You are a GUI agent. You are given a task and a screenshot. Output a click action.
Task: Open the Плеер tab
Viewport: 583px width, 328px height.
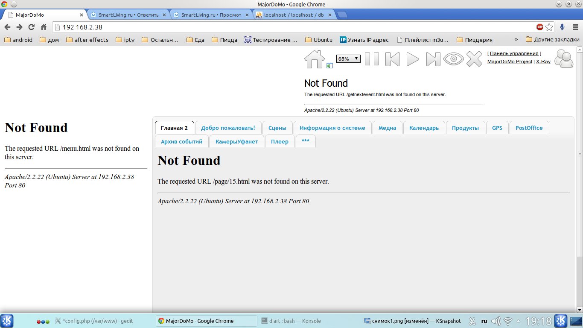[x=280, y=141]
